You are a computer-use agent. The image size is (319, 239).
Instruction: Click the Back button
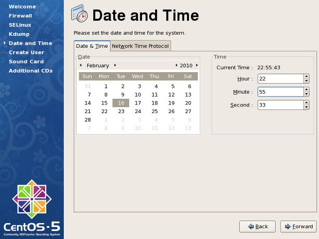(257, 227)
